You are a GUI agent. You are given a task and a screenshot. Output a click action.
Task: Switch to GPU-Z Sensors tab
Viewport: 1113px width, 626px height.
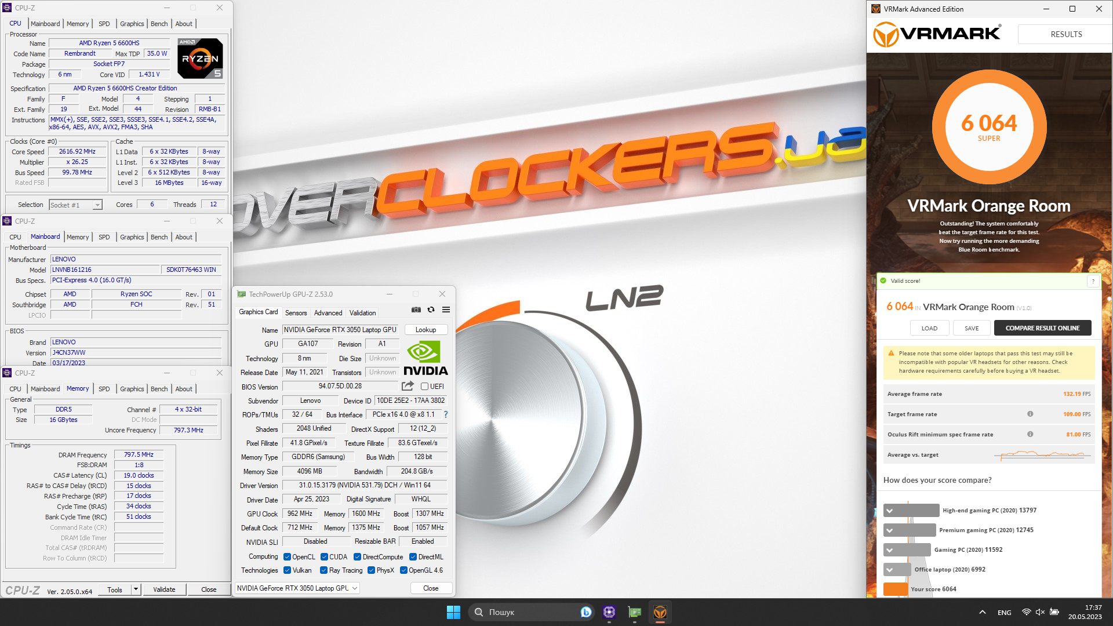tap(296, 313)
